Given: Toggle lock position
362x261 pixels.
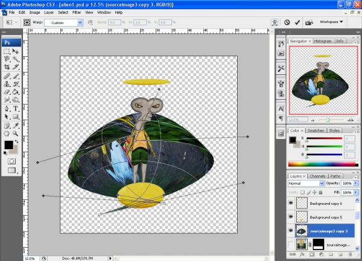Looking at the screenshot, I should (x=314, y=192).
